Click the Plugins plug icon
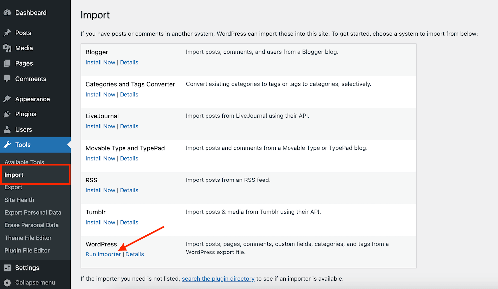This screenshot has height=289, width=498. pyautogui.click(x=7, y=114)
